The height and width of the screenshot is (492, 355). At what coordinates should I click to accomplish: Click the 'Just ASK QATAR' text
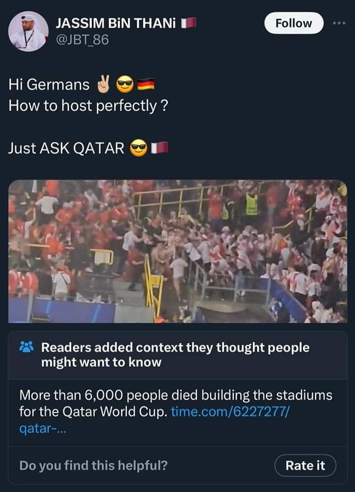coord(66,149)
